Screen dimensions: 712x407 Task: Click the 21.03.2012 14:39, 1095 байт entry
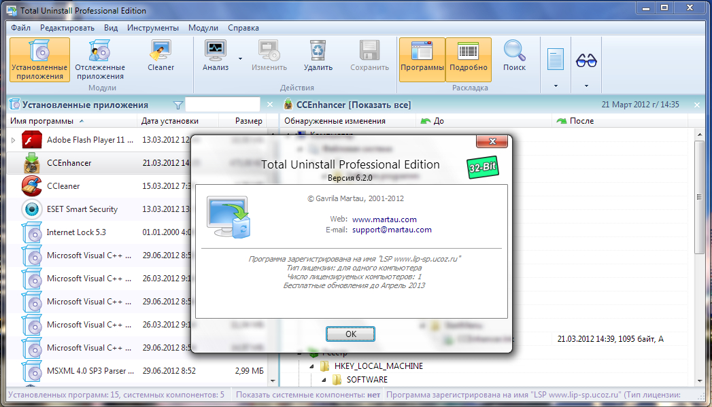[610, 339]
